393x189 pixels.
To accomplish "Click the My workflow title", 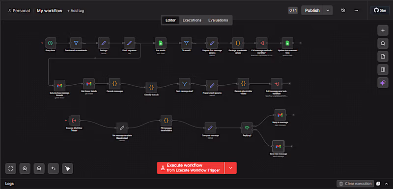I will pyautogui.click(x=50, y=11).
